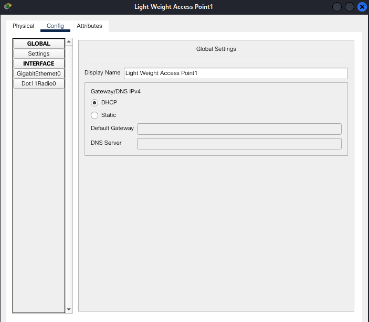This screenshot has width=369, height=322.
Task: Collapse the GLOBAL section header
Action: (39, 44)
